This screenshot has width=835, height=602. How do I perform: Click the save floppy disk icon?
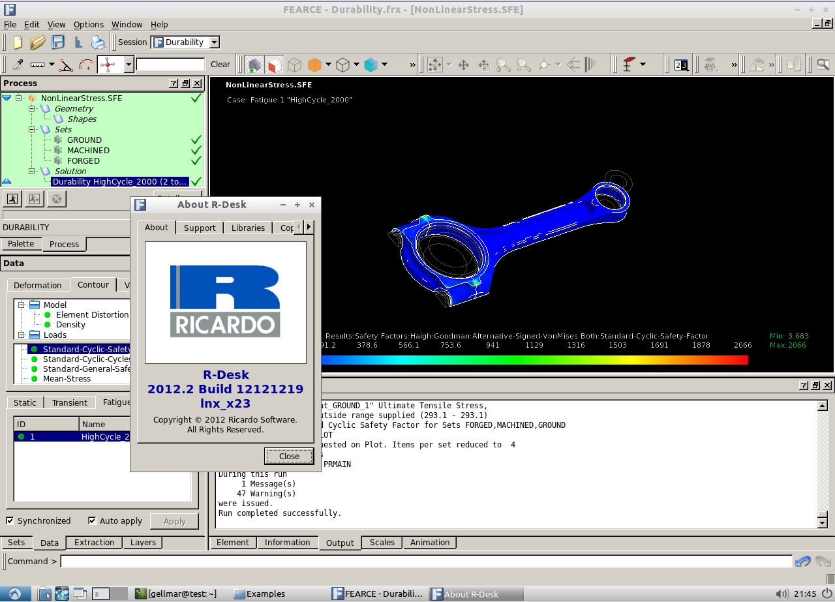click(58, 42)
